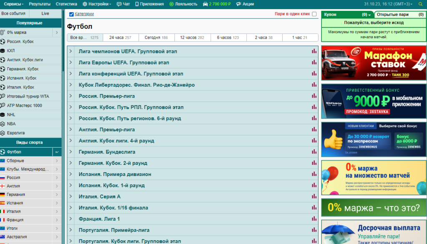
Task: Click the France flag icon in sports list
Action: 3,220
